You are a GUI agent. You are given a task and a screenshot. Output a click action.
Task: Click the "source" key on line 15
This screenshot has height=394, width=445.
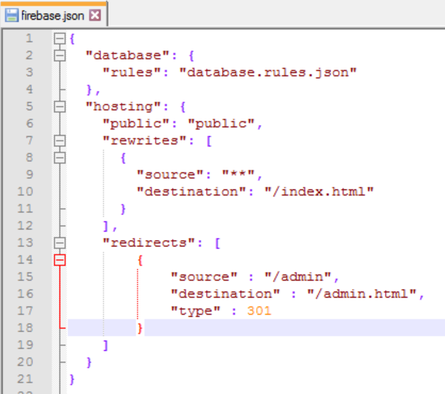coord(199,277)
